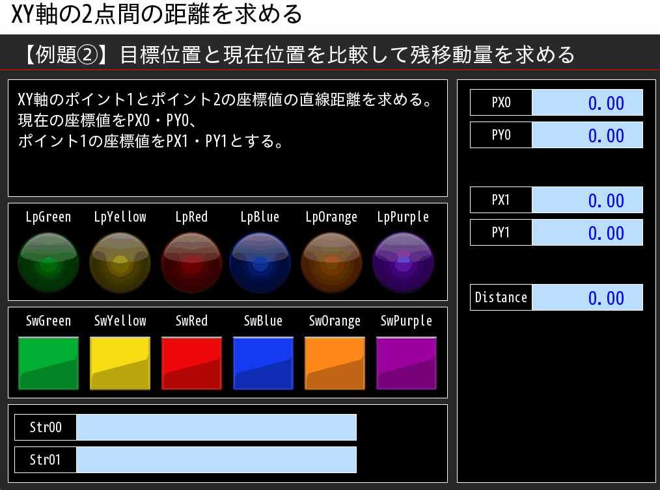Click the LpYellow lamp indicator
The image size is (660, 490).
[x=120, y=262]
